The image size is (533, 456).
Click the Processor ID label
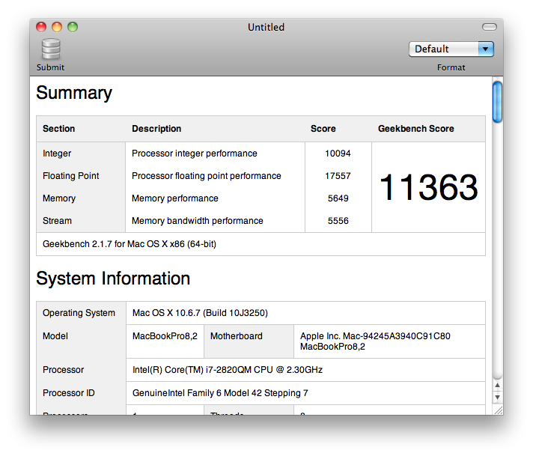pos(69,393)
